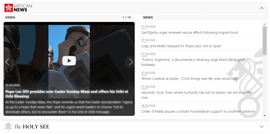This screenshot has height=134, width=270.
Task: Open Order of Malta Lebanon support article
Action: 198,111
